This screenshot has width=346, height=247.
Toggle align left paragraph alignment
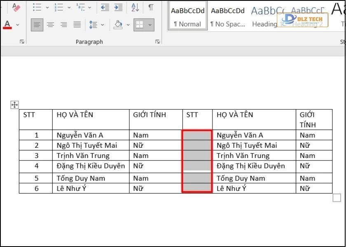(x=37, y=25)
